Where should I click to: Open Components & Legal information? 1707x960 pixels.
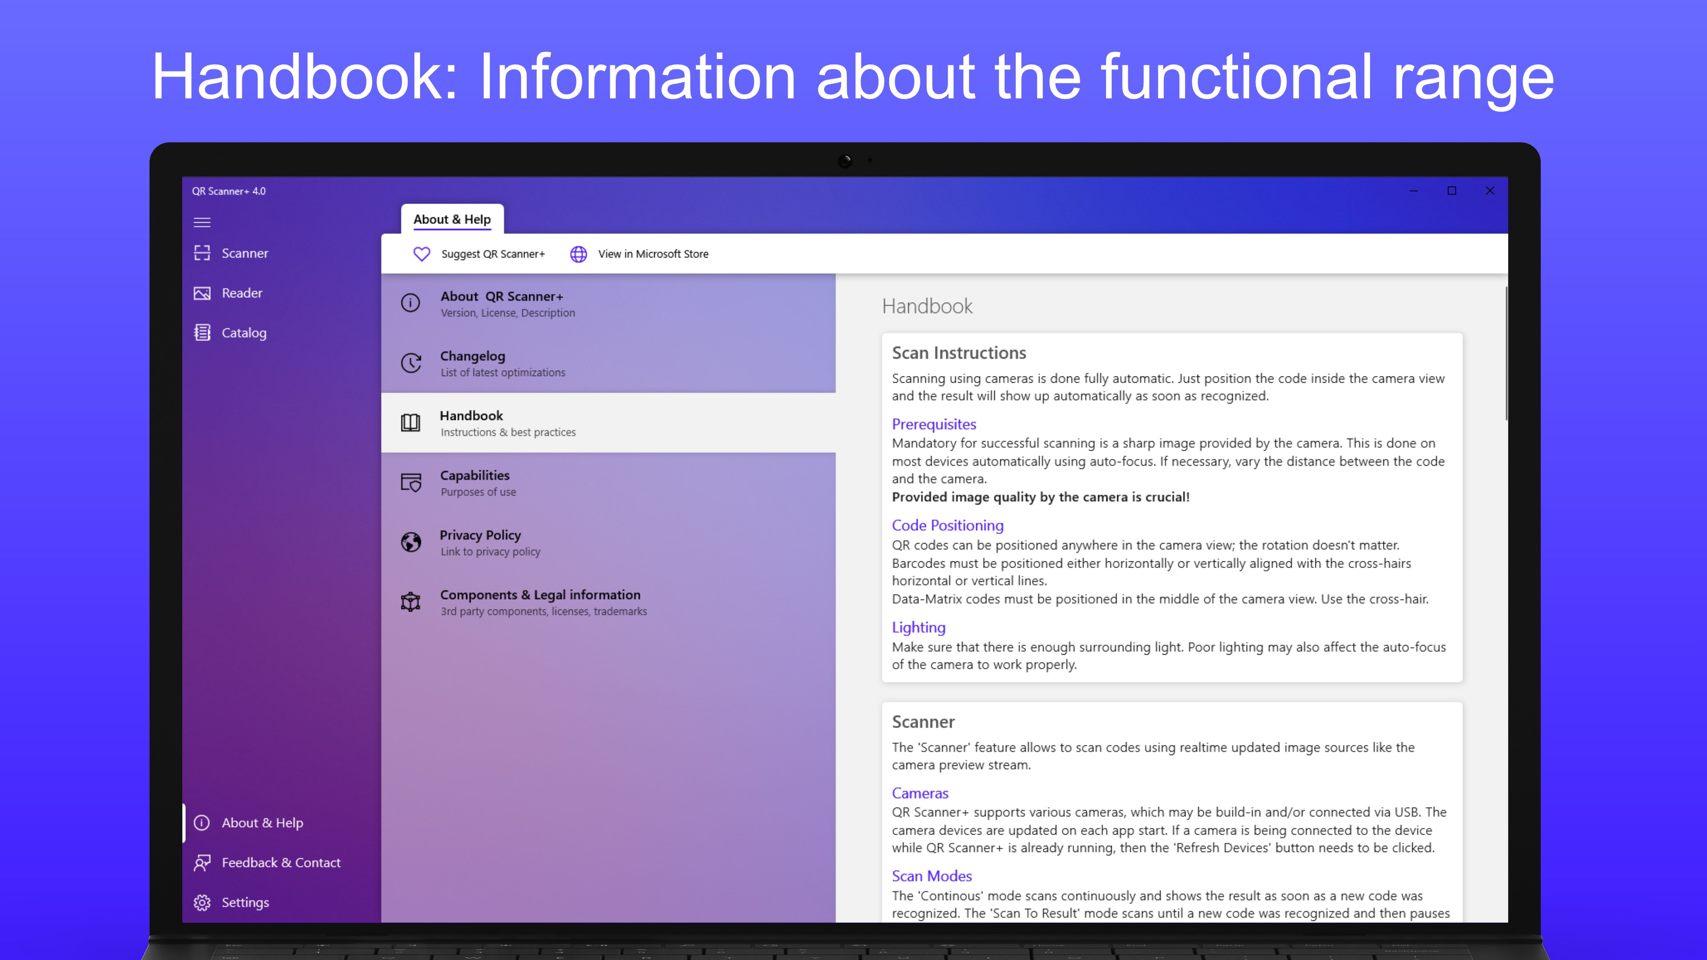click(540, 602)
